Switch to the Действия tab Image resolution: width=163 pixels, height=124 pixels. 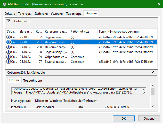pos(41,14)
